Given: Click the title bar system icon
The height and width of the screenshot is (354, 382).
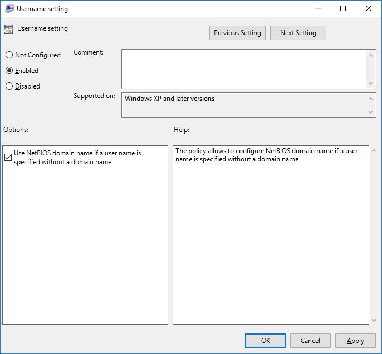Looking at the screenshot, I should click(x=9, y=9).
